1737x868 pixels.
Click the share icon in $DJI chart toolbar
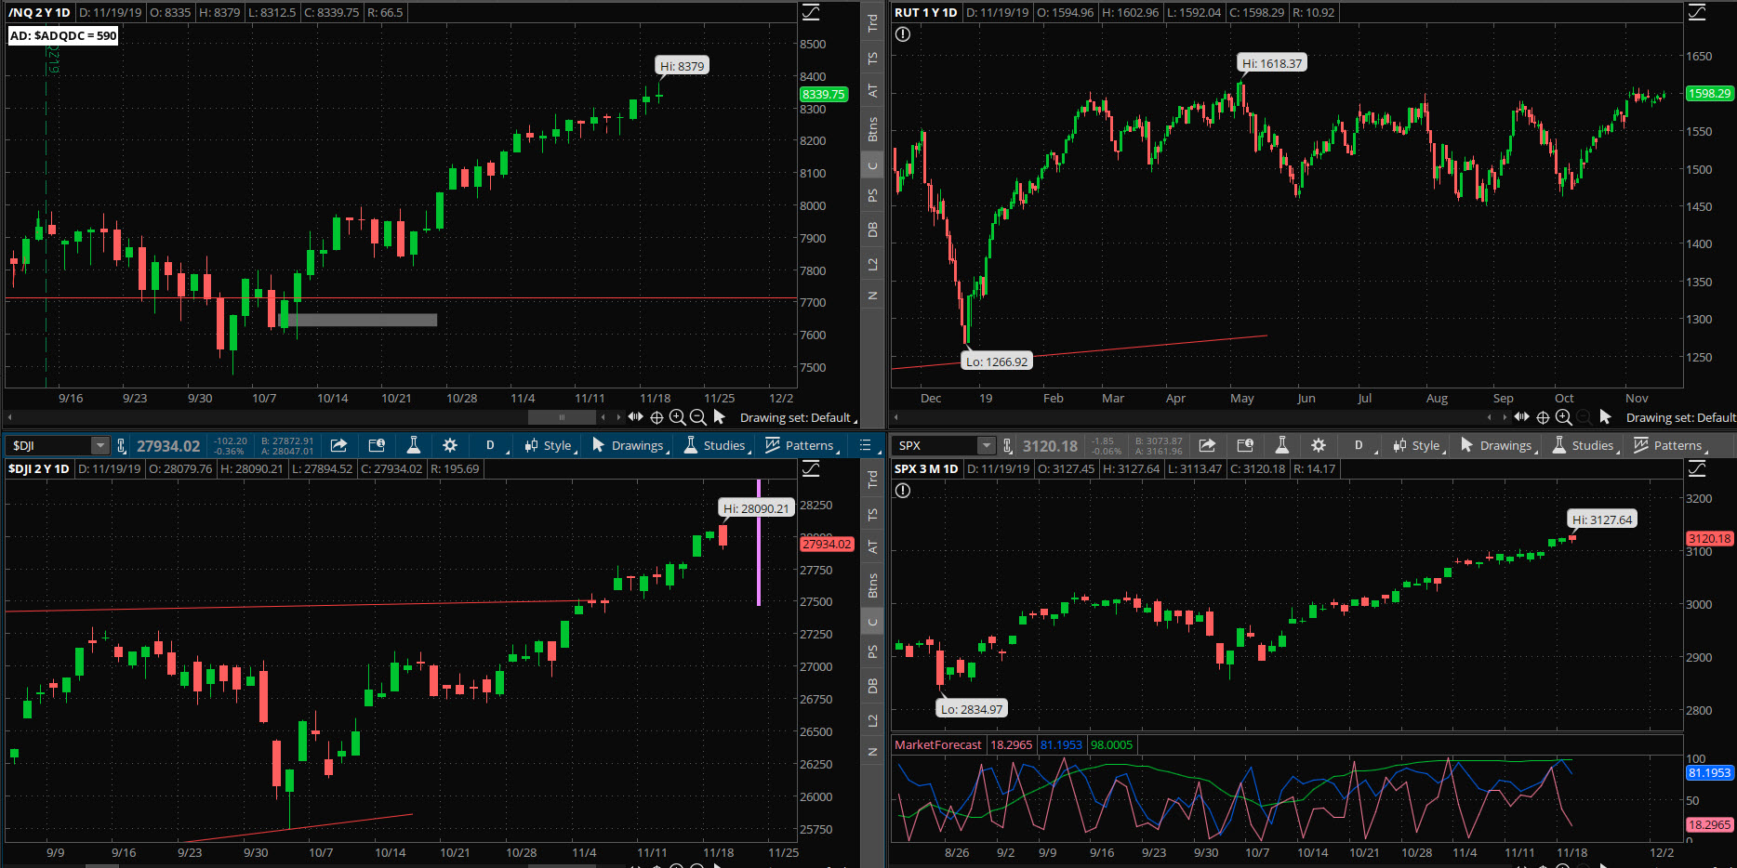tap(338, 445)
